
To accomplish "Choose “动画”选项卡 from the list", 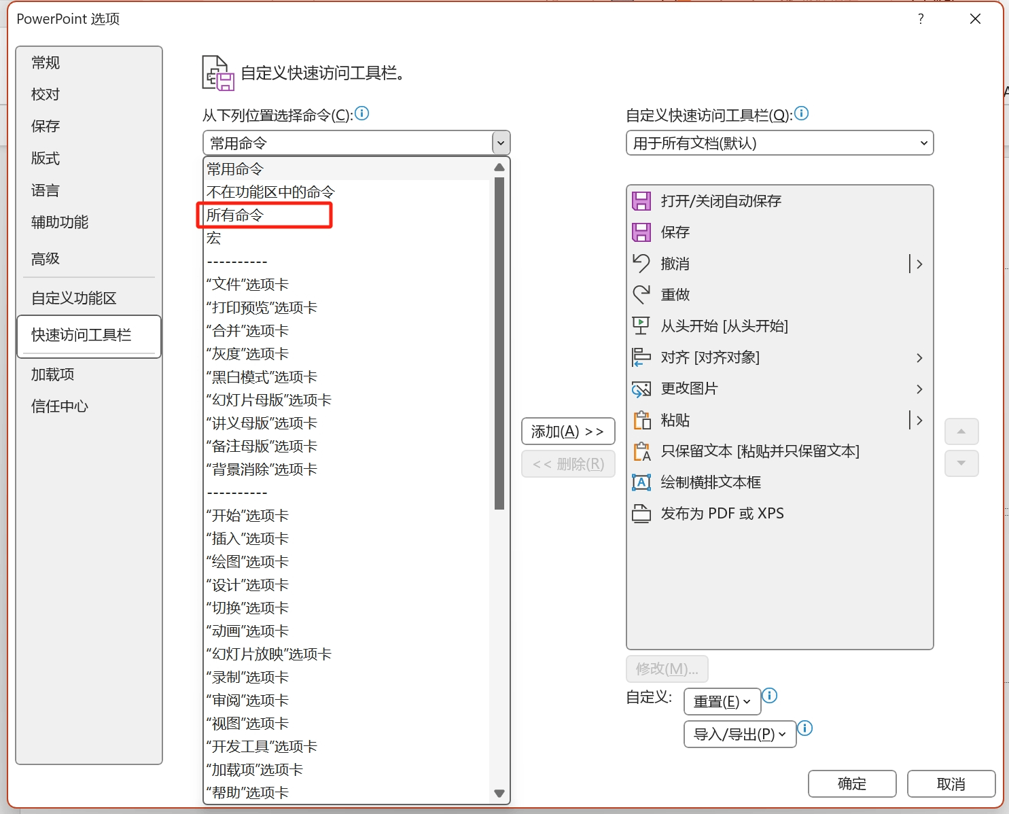I will [347, 631].
